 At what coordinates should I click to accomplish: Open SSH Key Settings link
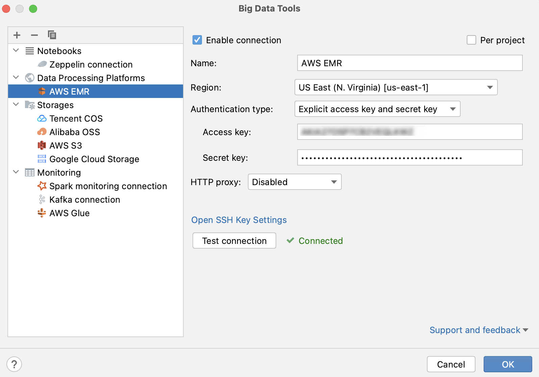(239, 220)
